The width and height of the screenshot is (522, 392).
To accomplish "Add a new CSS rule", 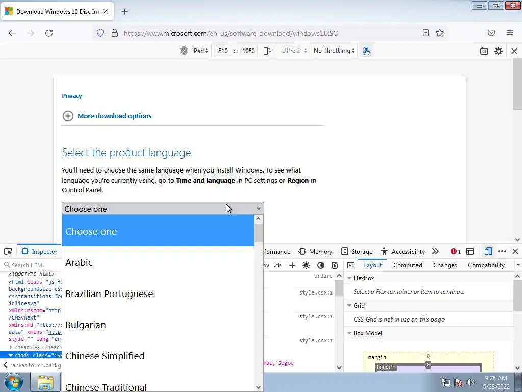I will tap(292, 265).
